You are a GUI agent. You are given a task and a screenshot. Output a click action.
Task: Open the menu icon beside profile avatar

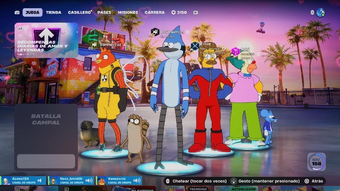click(x=312, y=12)
